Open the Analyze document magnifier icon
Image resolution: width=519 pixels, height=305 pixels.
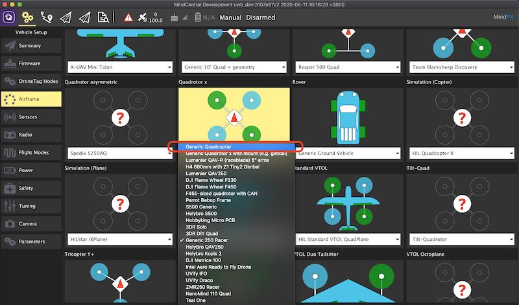tap(103, 17)
